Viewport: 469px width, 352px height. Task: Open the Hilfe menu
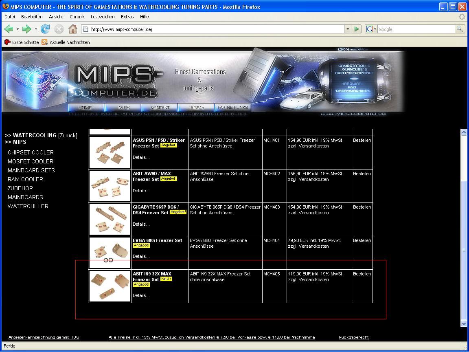pyautogui.click(x=145, y=17)
